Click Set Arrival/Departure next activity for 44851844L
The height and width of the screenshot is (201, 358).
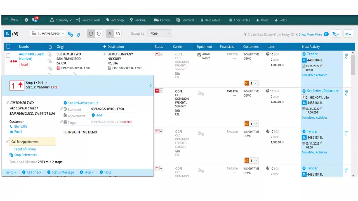(323, 91)
